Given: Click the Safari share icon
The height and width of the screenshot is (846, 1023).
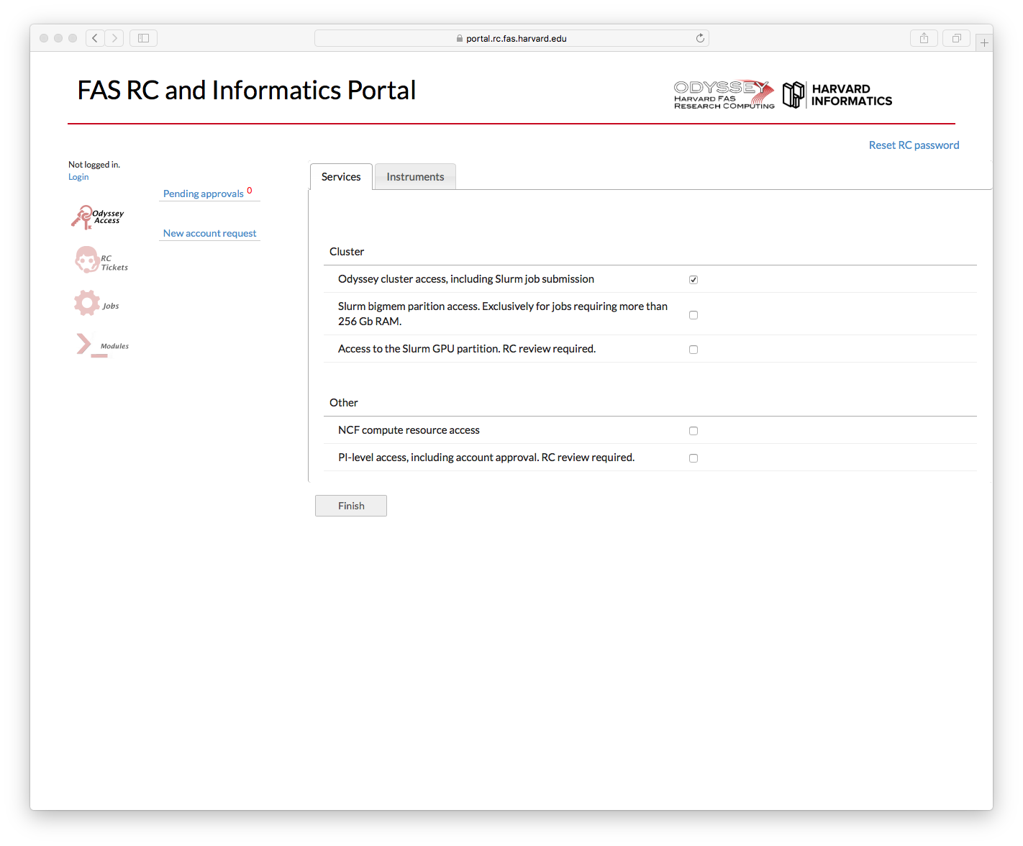Looking at the screenshot, I should [x=924, y=38].
